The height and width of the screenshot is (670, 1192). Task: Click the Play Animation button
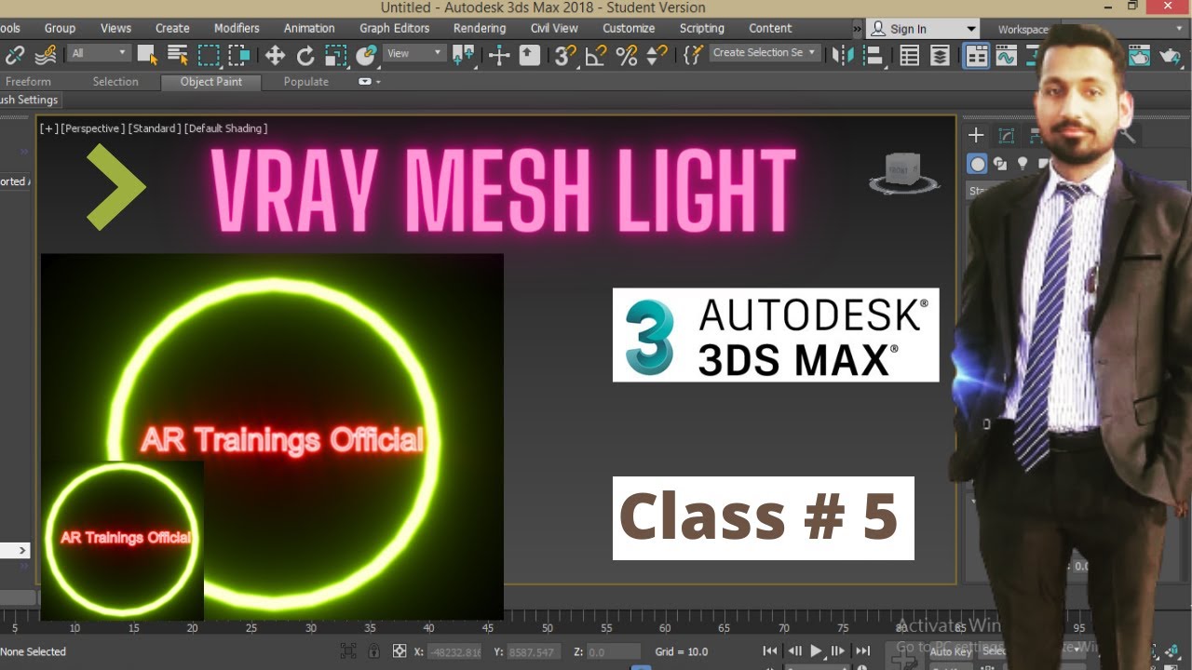[817, 651]
